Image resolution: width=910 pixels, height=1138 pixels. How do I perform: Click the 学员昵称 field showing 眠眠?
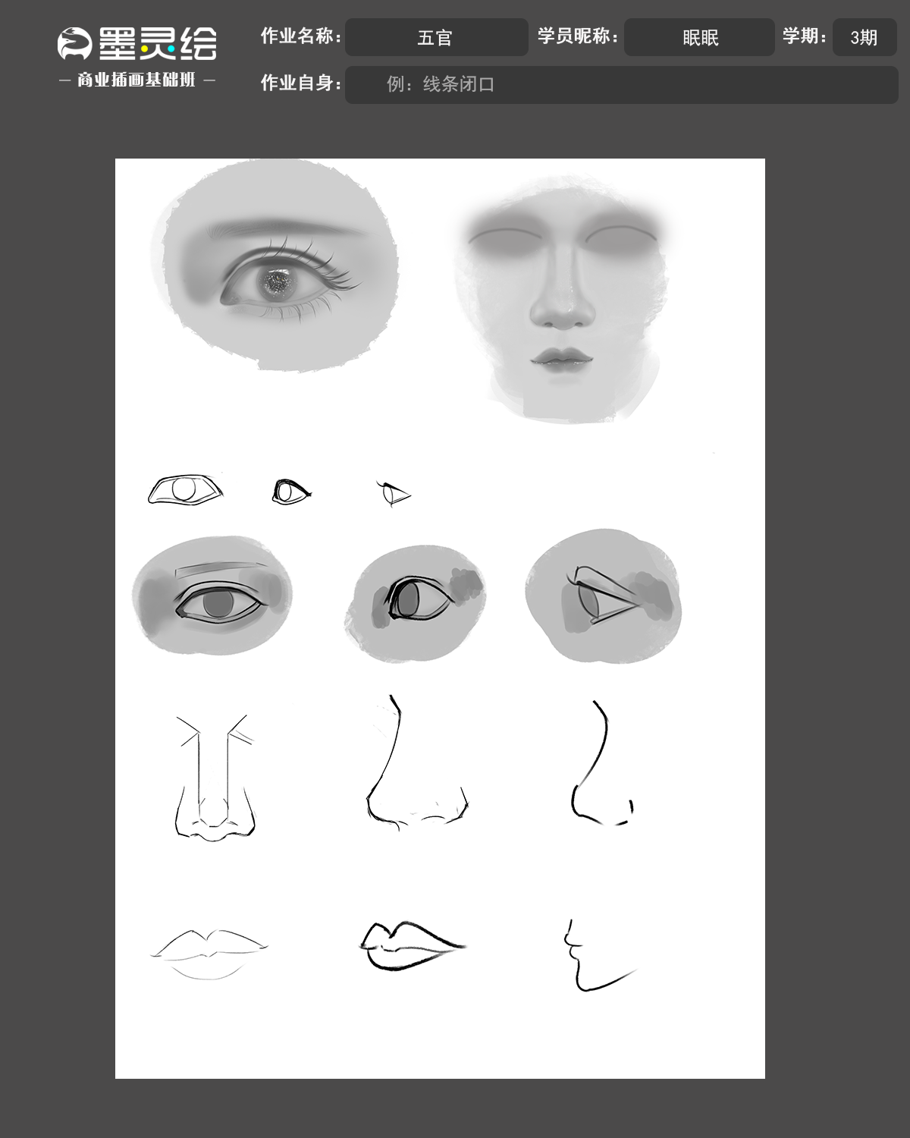[x=699, y=37]
